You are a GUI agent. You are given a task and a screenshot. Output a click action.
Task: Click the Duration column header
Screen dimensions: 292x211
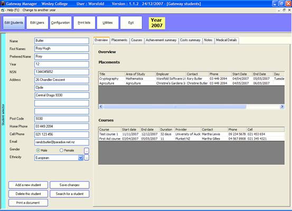[x=167, y=130]
